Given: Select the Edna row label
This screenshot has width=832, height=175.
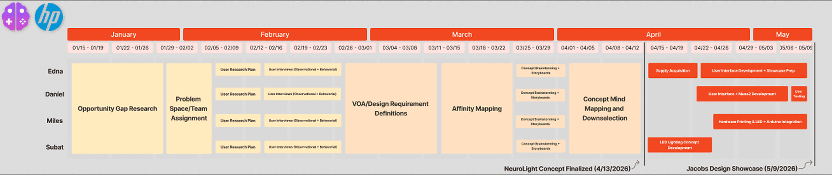Looking at the screenshot, I should (x=55, y=72).
